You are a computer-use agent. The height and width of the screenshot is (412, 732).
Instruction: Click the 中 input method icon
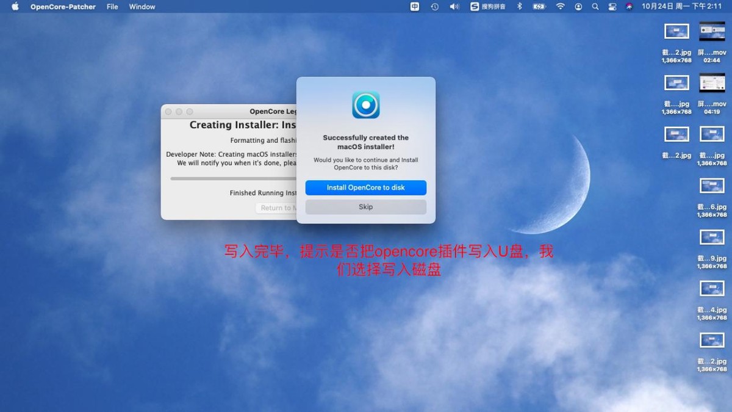415,7
